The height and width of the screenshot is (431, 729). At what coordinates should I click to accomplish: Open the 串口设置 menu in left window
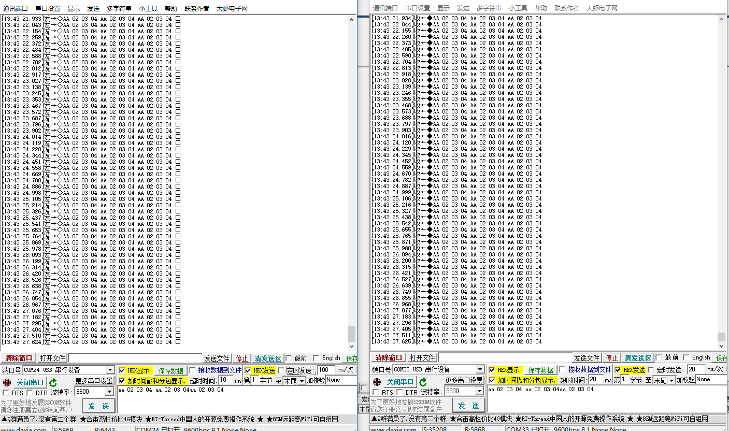[48, 8]
